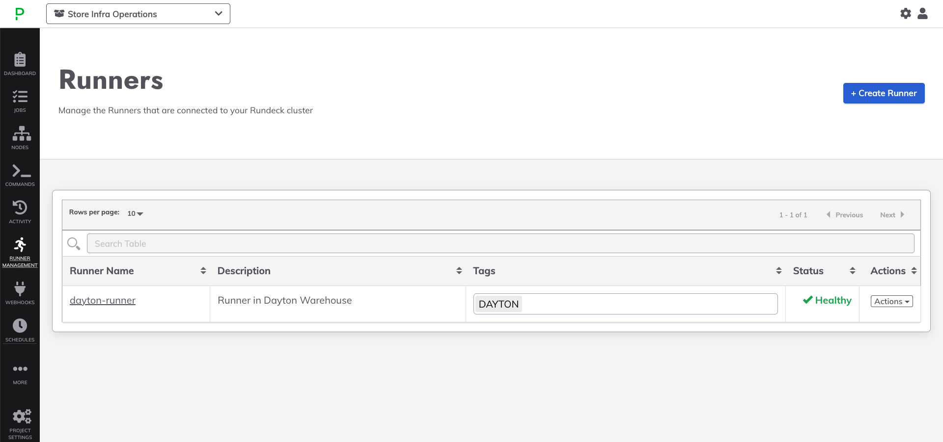Click the Rundeck logo icon
The width and height of the screenshot is (943, 442).
[20, 14]
